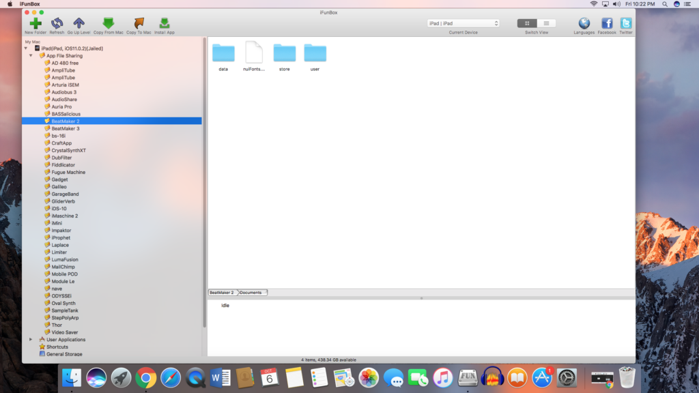The height and width of the screenshot is (393, 699).
Task: Click the sidebar vertical scrollbar
Action: pyautogui.click(x=205, y=183)
